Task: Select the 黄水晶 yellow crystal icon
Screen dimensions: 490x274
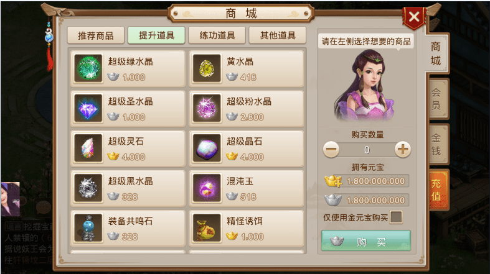Action: pyautogui.click(x=207, y=68)
